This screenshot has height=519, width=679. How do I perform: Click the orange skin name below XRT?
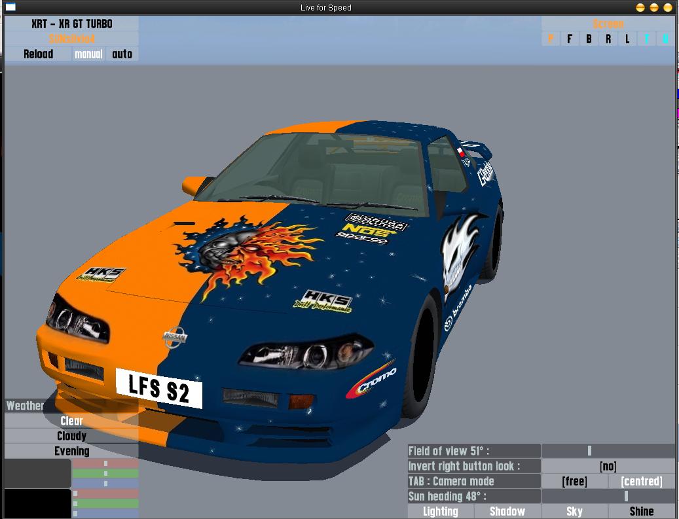[72, 39]
